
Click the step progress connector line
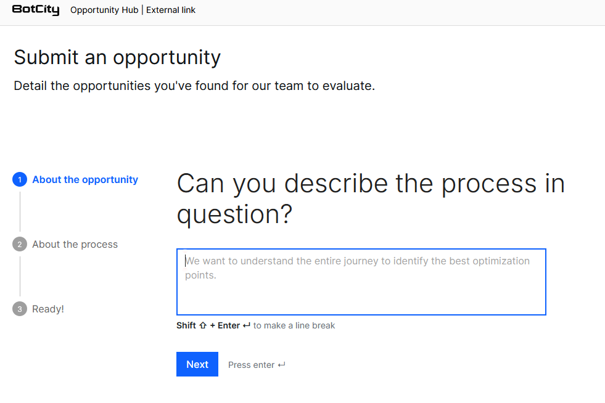tap(19, 212)
